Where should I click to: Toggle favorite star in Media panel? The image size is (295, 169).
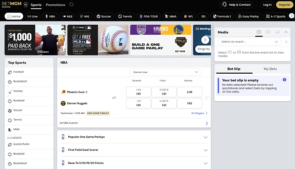click(x=286, y=41)
